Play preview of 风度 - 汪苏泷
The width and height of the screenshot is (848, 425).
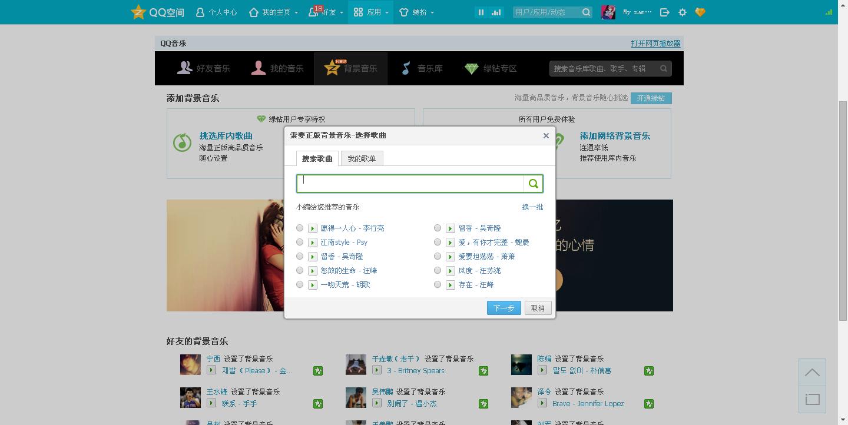450,271
